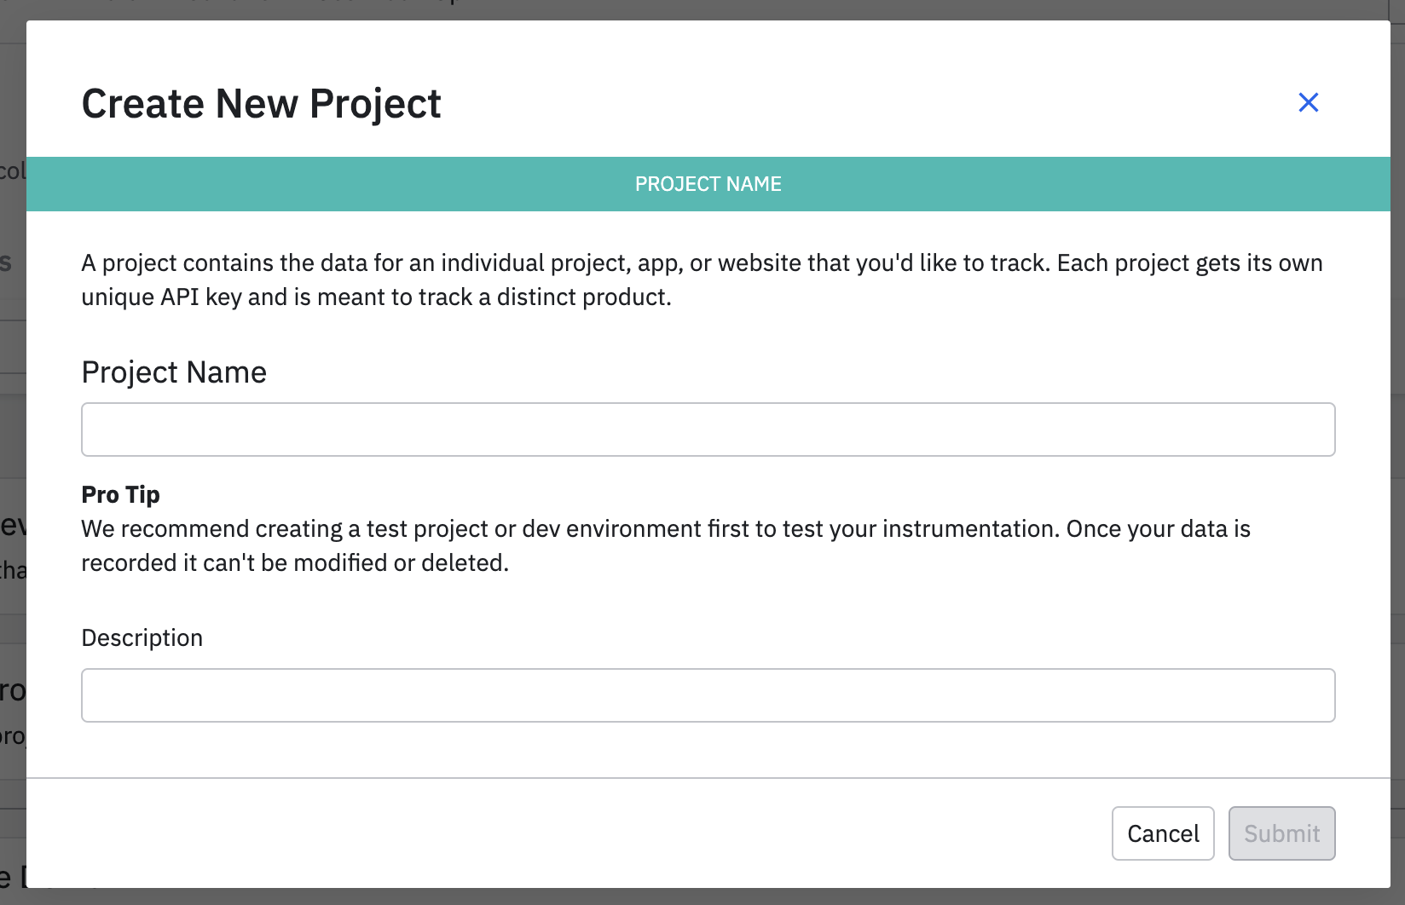Click the bold "Pro Tip" heading
The height and width of the screenshot is (905, 1405).
(x=120, y=495)
